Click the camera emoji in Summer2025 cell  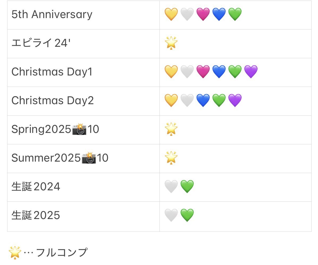click(x=89, y=158)
